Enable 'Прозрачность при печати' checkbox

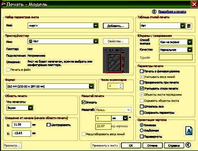(142, 82)
